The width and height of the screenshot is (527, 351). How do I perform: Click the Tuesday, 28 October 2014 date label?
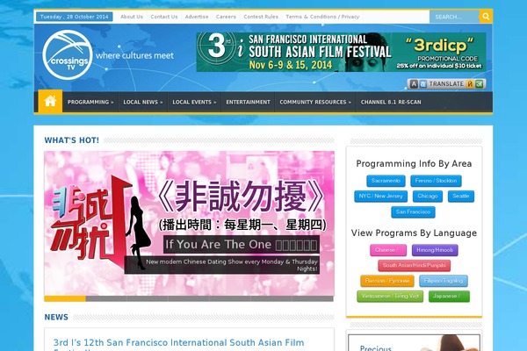point(75,17)
